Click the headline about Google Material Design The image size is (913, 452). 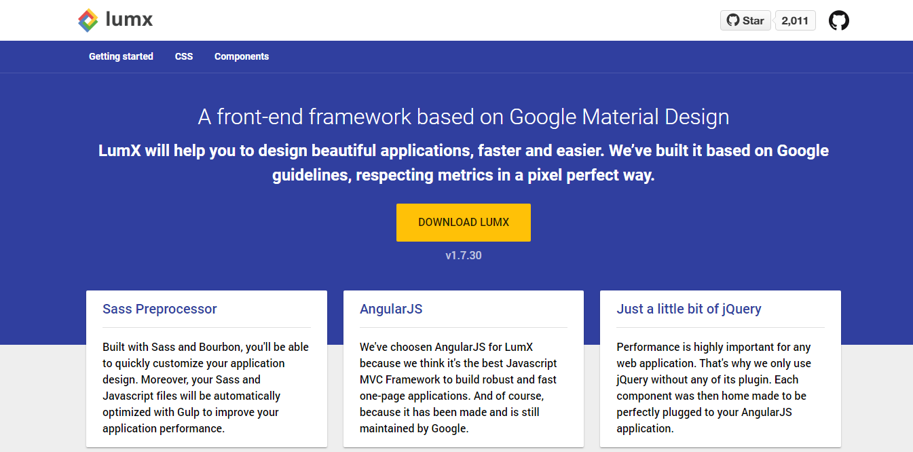(x=464, y=117)
